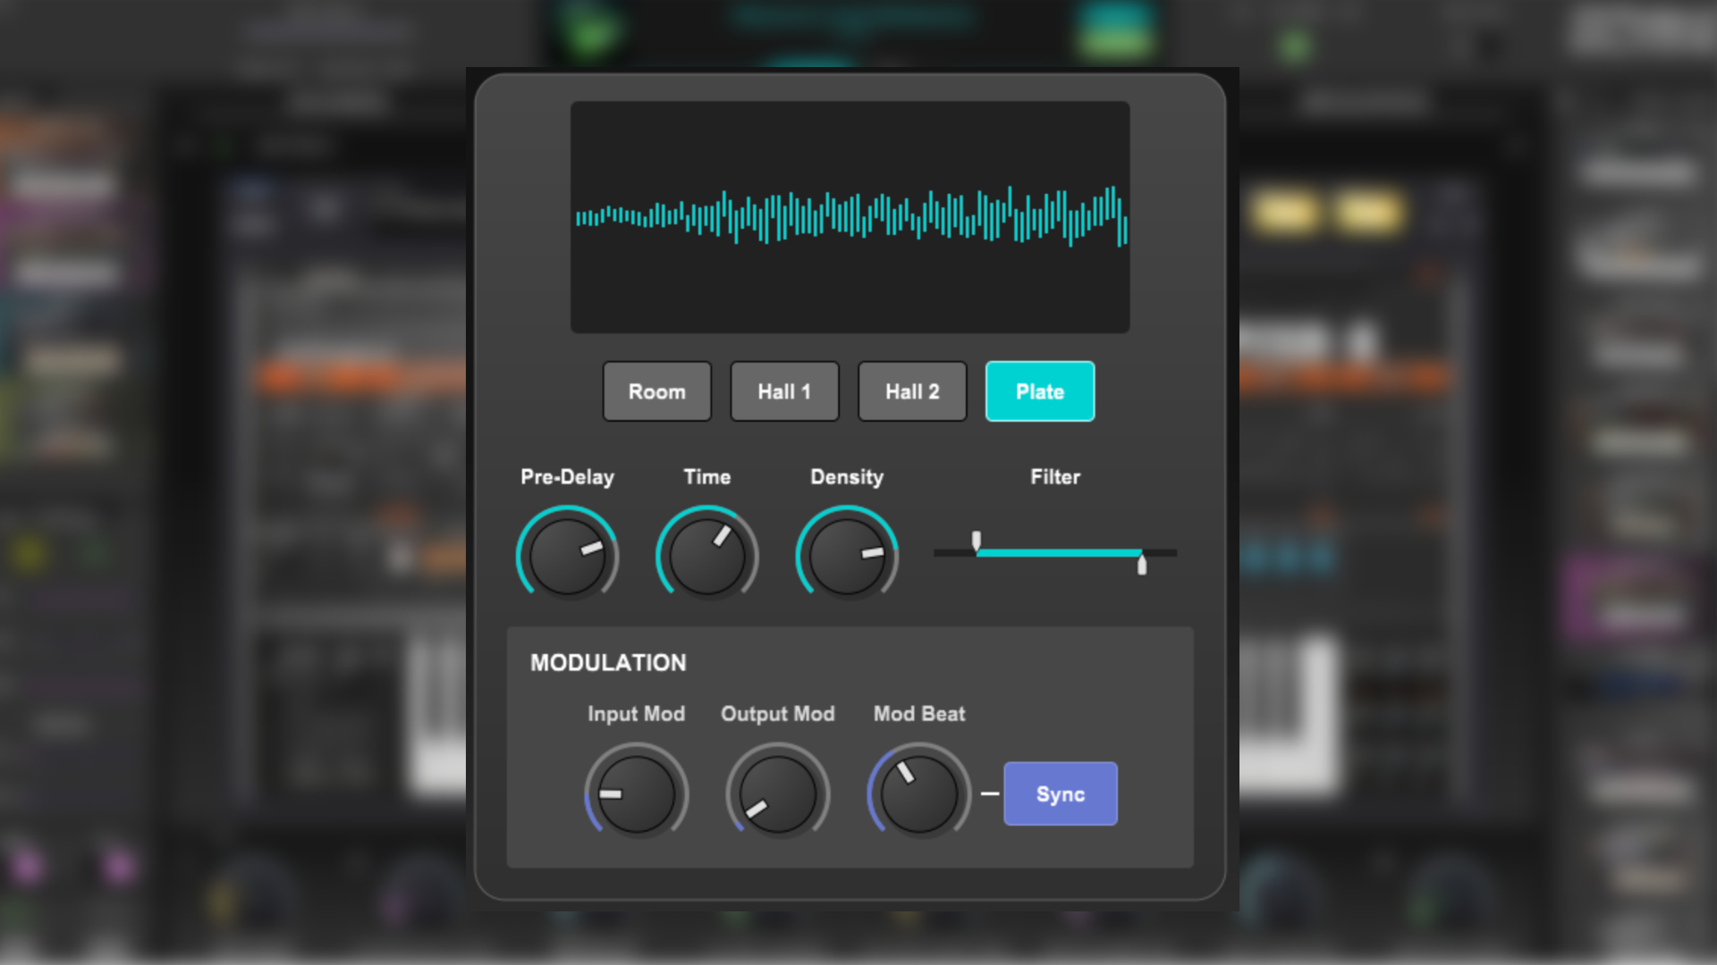This screenshot has width=1717, height=965.
Task: Open the MODULATION section header
Action: [607, 663]
